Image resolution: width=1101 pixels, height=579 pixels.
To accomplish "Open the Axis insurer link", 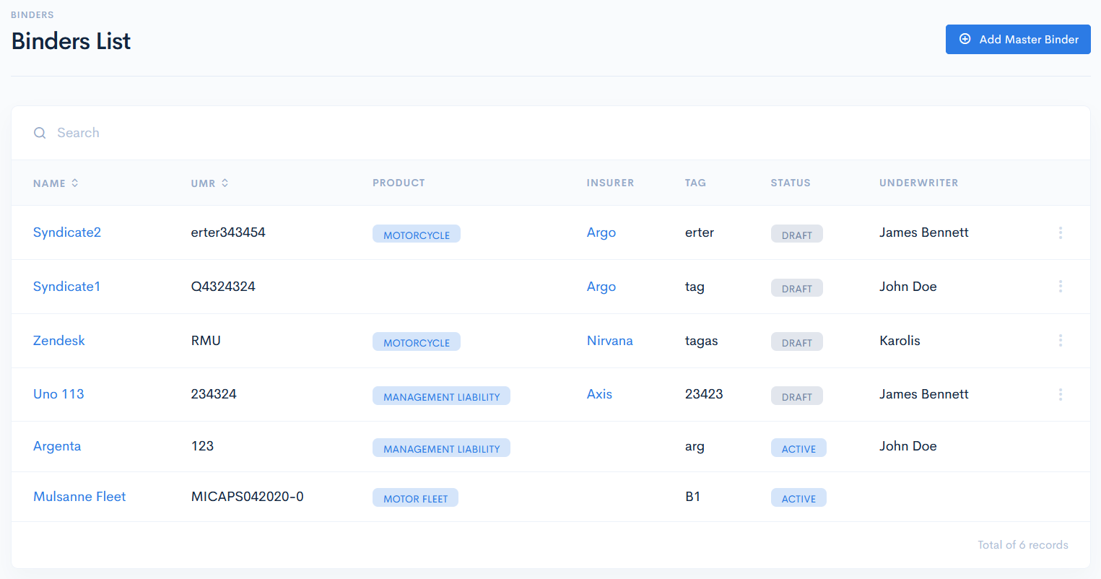I will (x=599, y=394).
